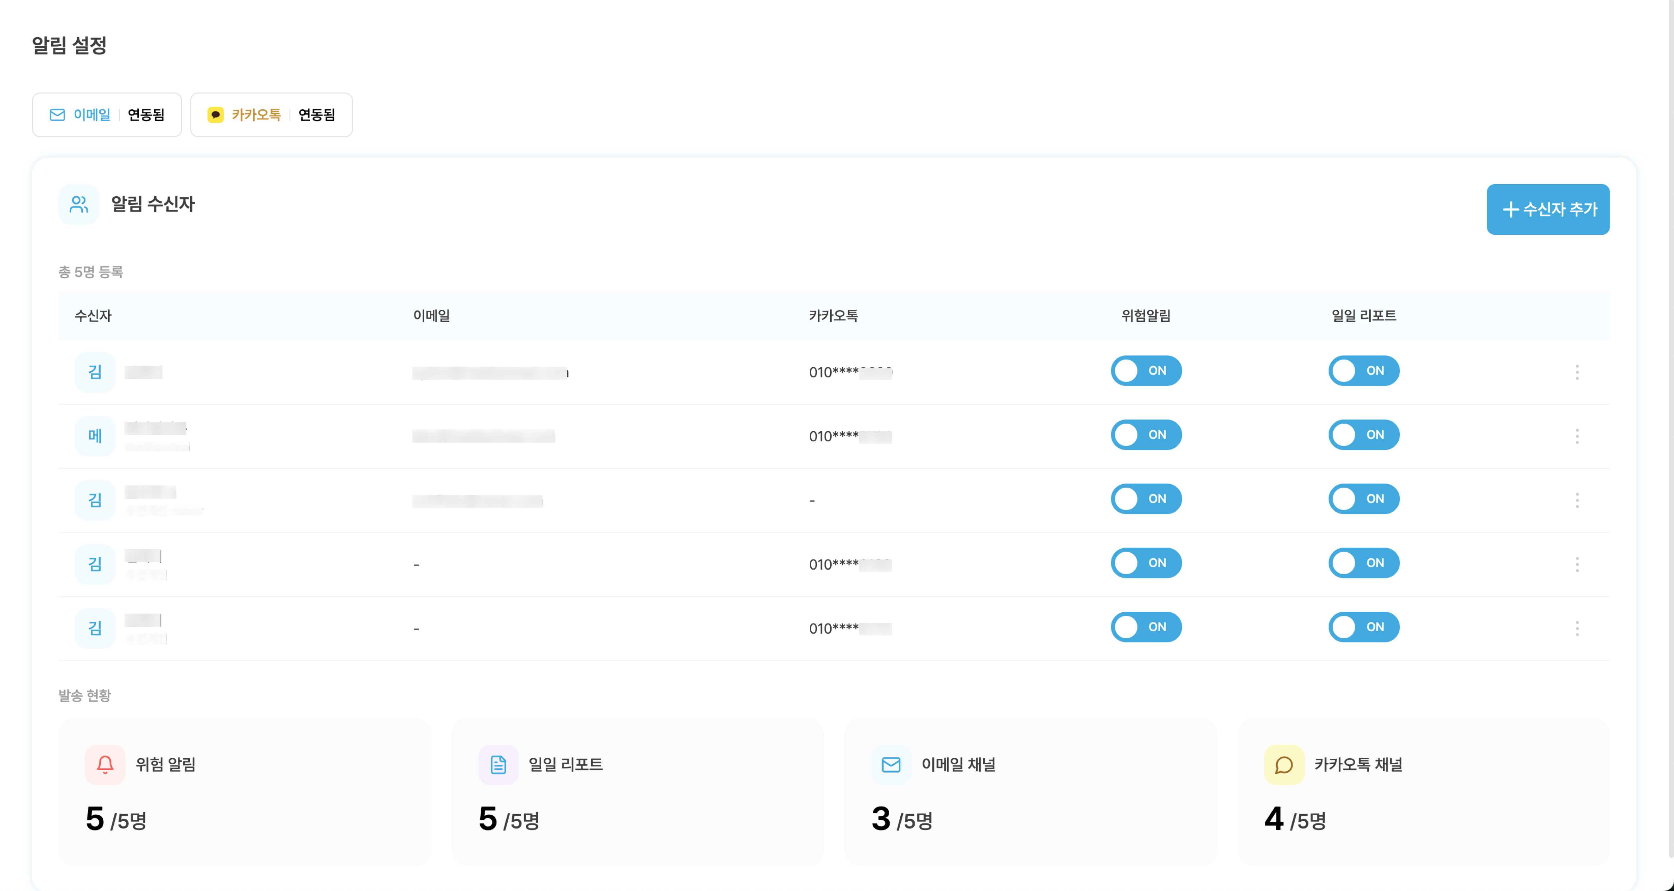Click the 김 avatar in the last recipient row

coord(95,629)
